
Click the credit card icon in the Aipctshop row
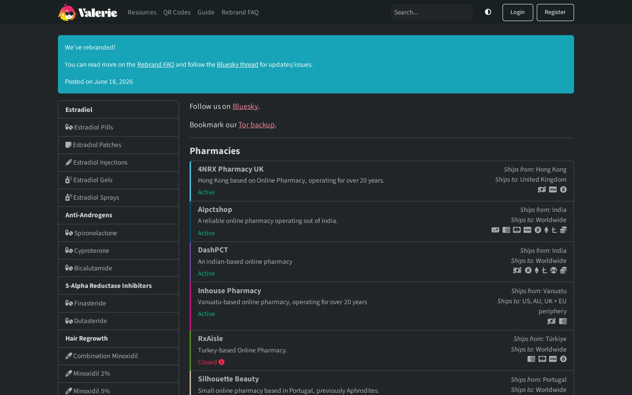pyautogui.click(x=496, y=230)
